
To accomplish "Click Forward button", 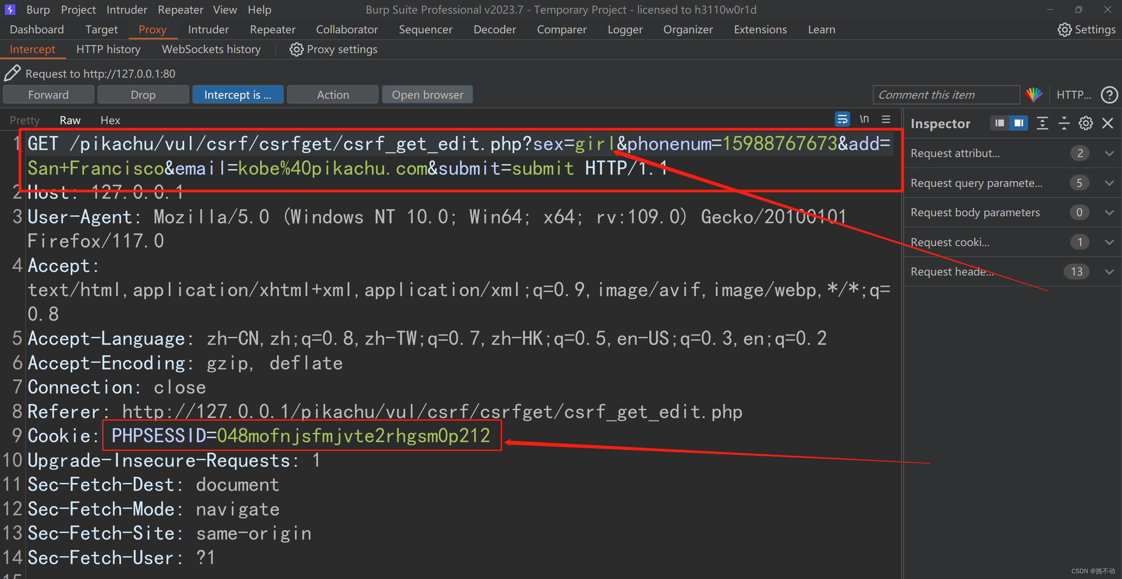I will [x=49, y=95].
